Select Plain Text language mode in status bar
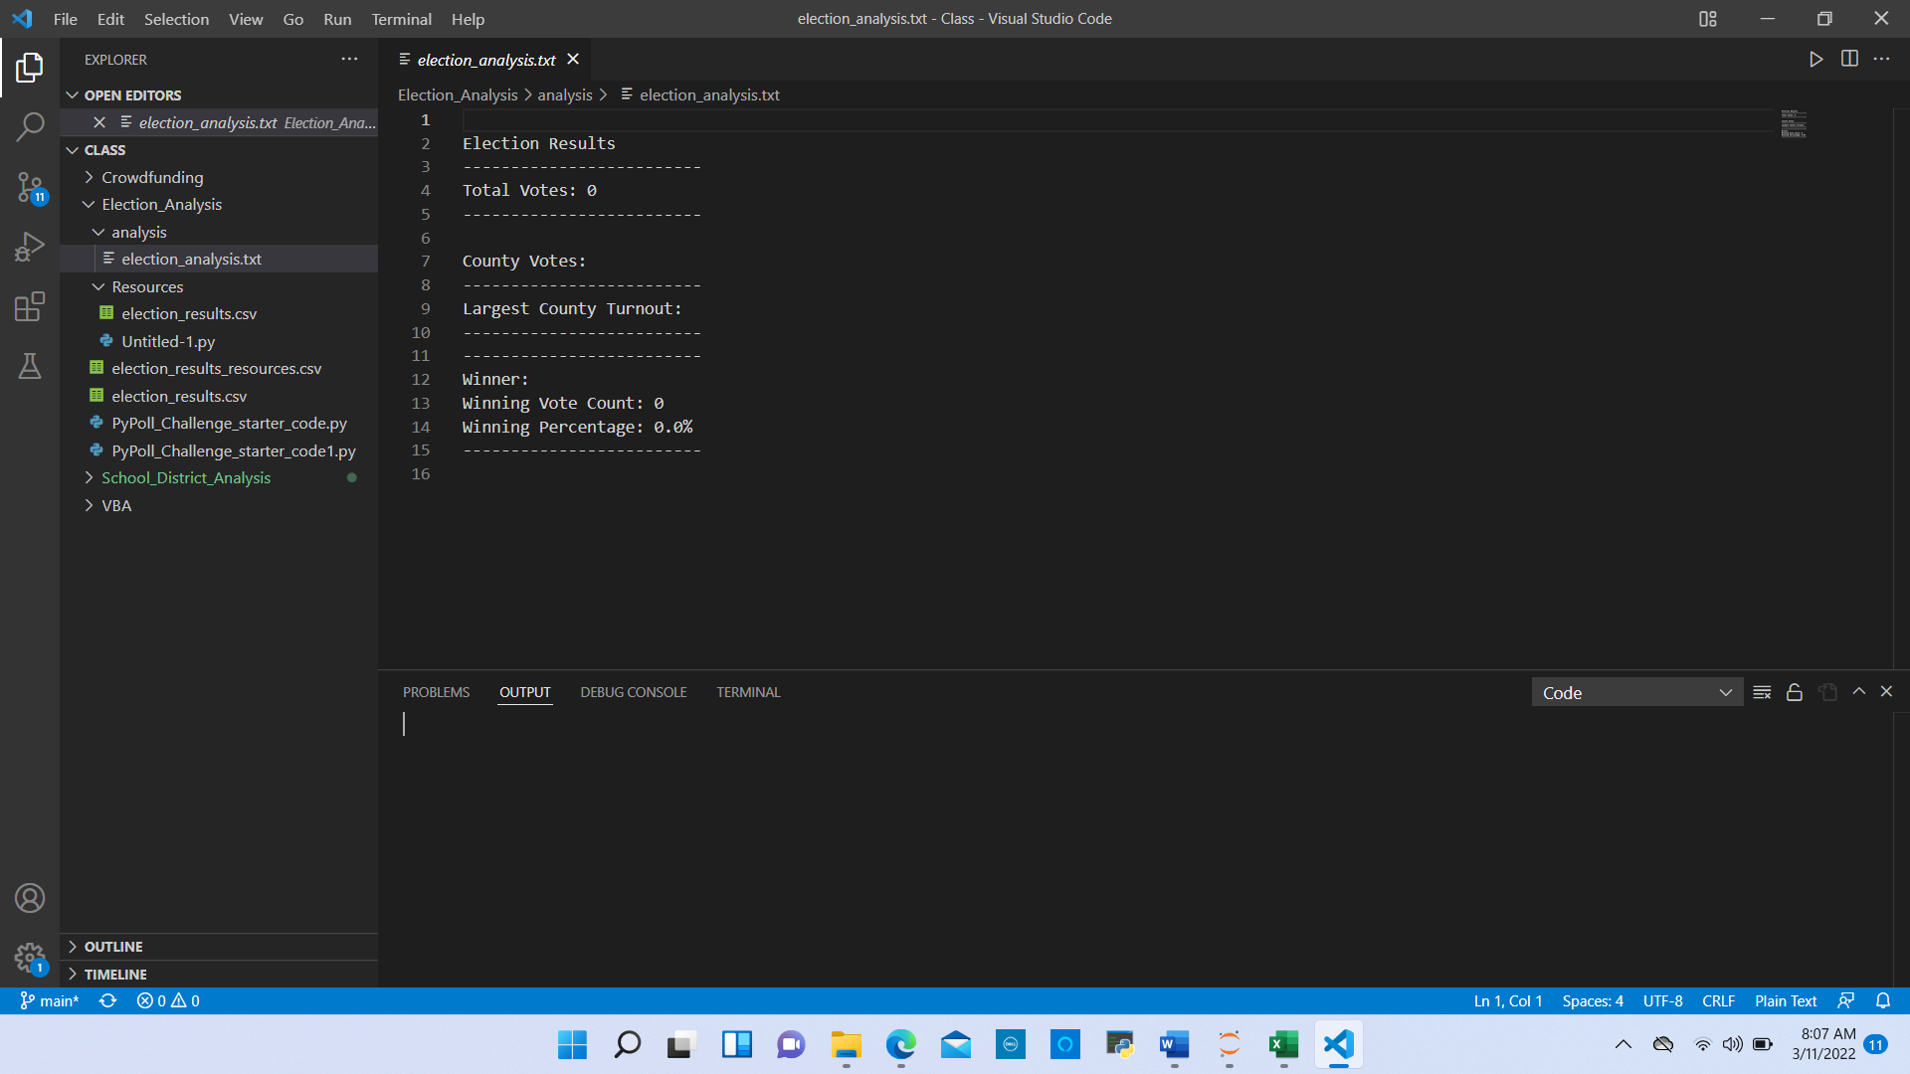The image size is (1910, 1074). coord(1785,1001)
